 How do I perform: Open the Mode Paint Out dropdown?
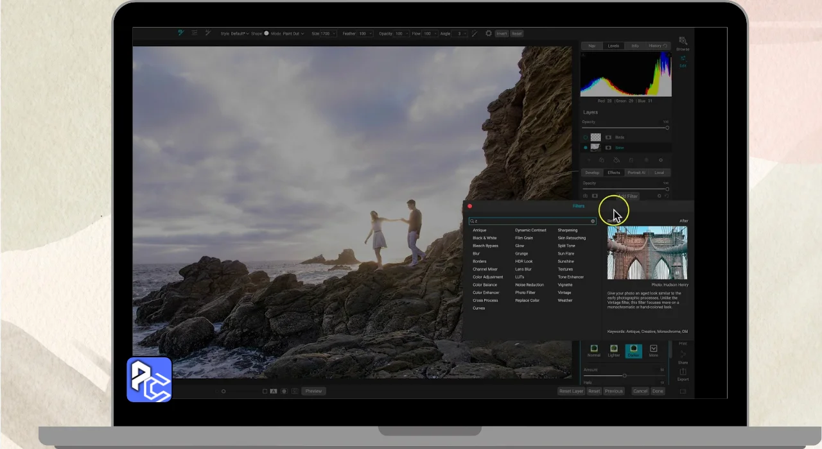coord(293,33)
